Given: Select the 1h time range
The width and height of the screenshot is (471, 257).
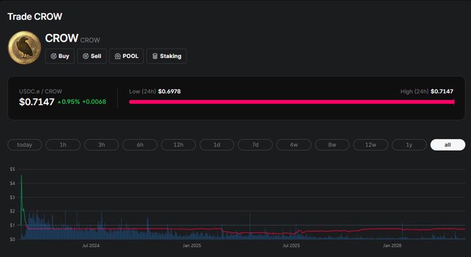Looking at the screenshot, I should (63, 145).
